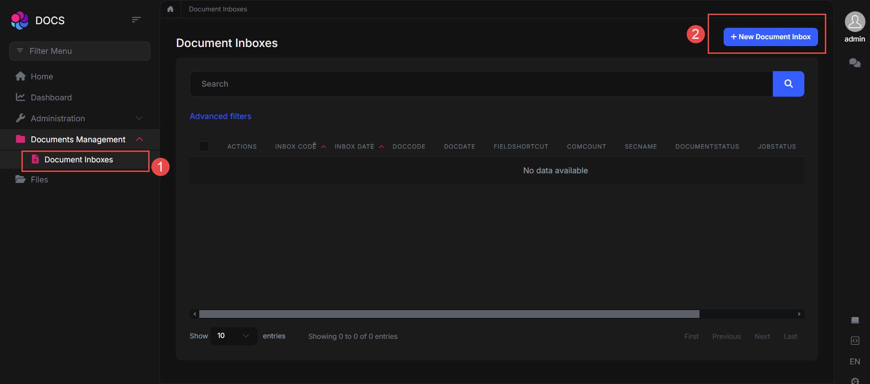Open the Show entries count dropdown

pyautogui.click(x=233, y=336)
